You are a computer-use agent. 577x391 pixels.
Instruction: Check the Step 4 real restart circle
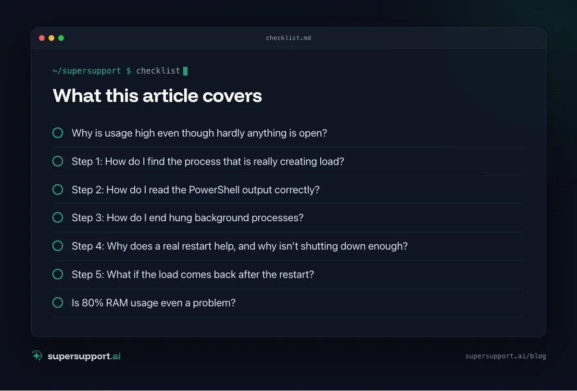58,246
